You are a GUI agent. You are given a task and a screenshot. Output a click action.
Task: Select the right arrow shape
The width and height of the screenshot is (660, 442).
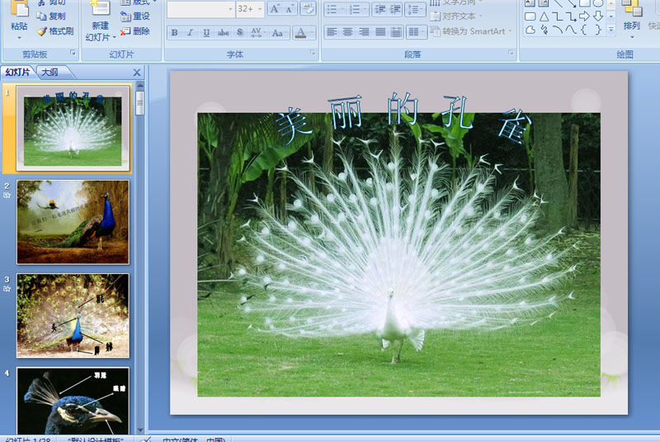pos(584,16)
